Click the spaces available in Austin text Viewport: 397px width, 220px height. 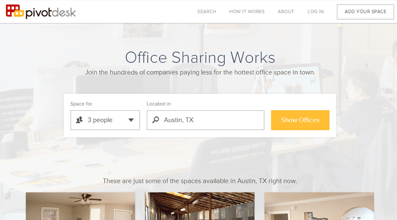coord(200,181)
